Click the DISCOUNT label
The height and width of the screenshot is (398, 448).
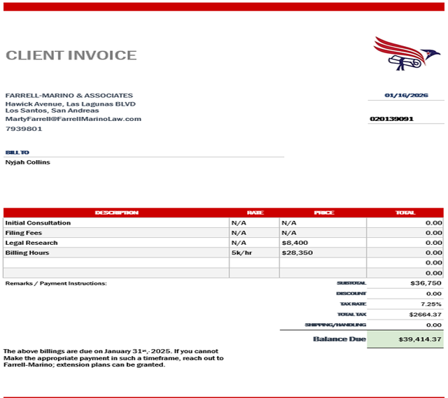click(351, 294)
